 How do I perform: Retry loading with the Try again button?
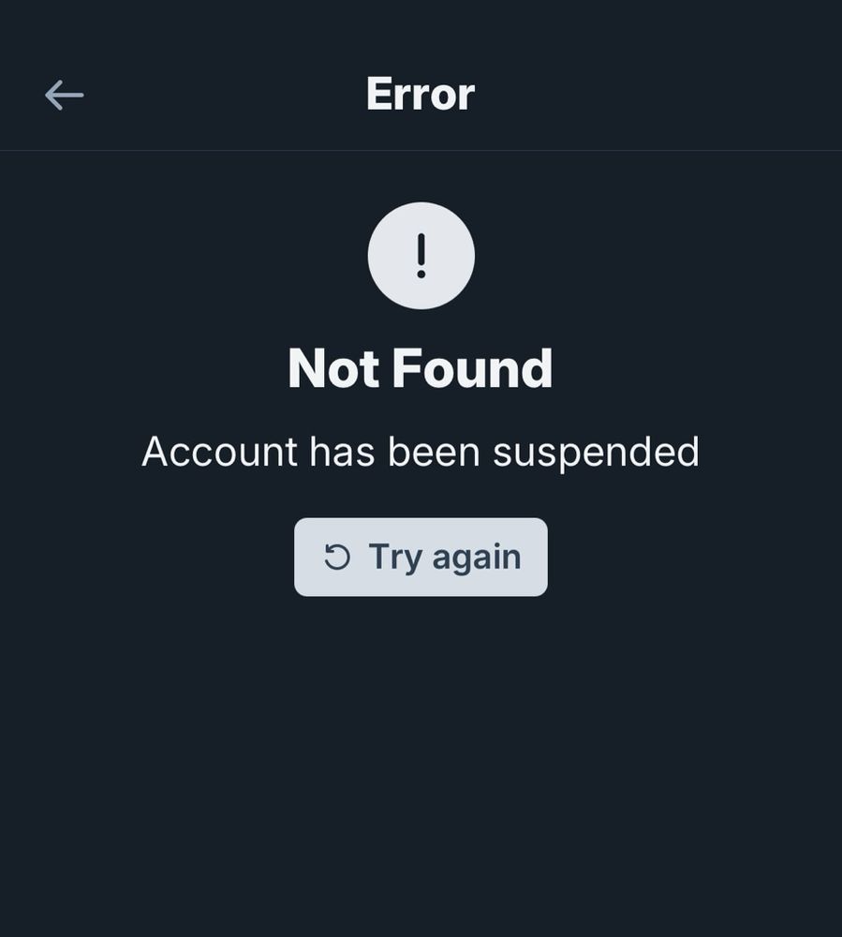coord(421,557)
